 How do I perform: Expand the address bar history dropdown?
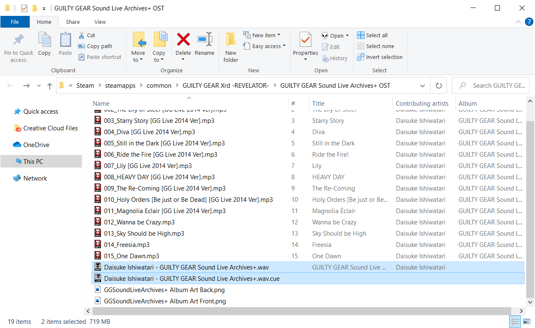(x=423, y=86)
